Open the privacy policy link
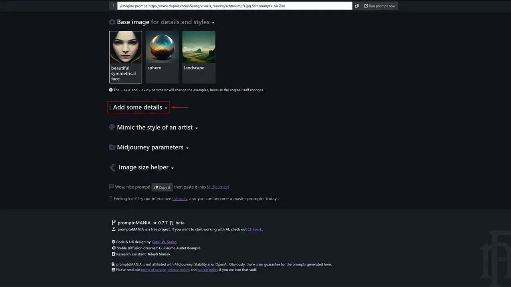This screenshot has width=511, height=287. (178, 270)
